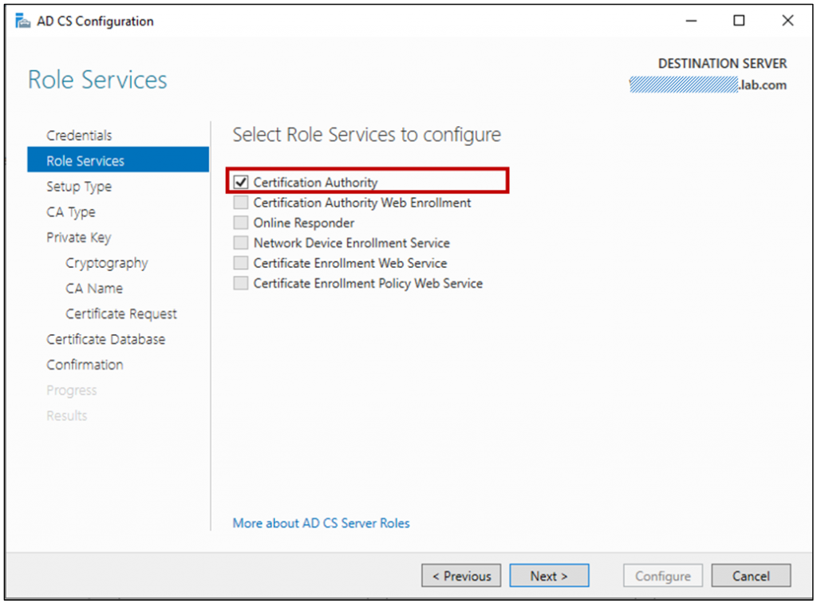Image resolution: width=817 pixels, height=603 pixels.
Task: Maximize the AD CS Configuration window
Action: click(739, 21)
